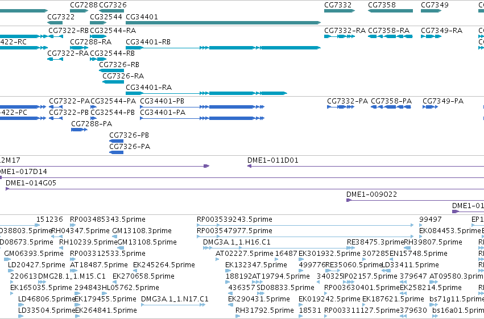Click the CG7349 gene label
Viewport: 484px width, 319px height.
tap(435, 5)
